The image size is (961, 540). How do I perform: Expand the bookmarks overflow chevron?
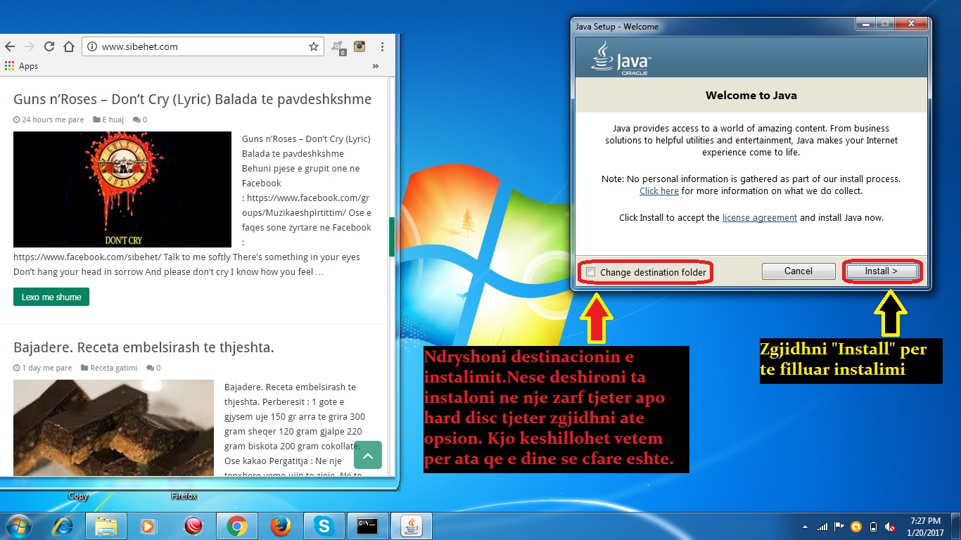pyautogui.click(x=375, y=66)
